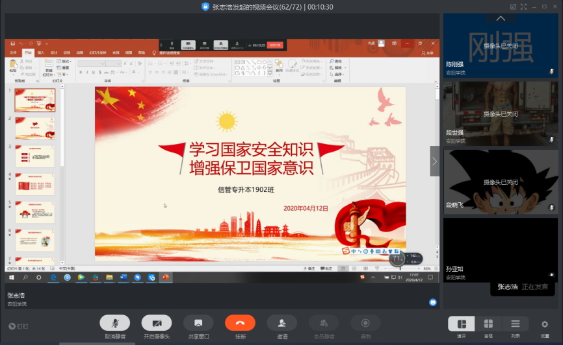Select PowerPoint 插入 ribbon tab
This screenshot has width=563, height=345.
point(41,53)
